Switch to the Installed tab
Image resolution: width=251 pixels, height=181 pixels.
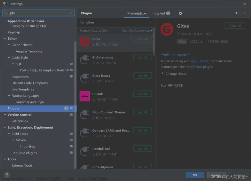point(161,13)
